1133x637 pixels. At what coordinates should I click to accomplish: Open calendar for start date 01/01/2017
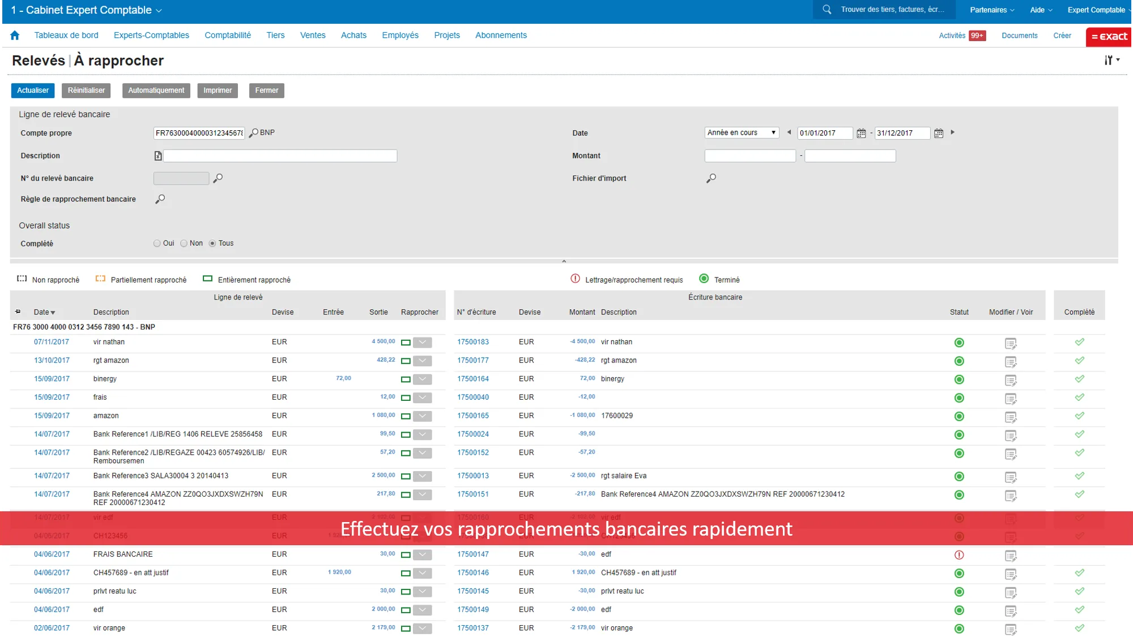(861, 133)
